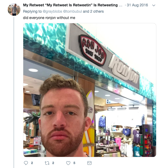This screenshot has height=168, width=163.
Task: Show the "and 2 others" recipients
Action: (x=93, y=11)
